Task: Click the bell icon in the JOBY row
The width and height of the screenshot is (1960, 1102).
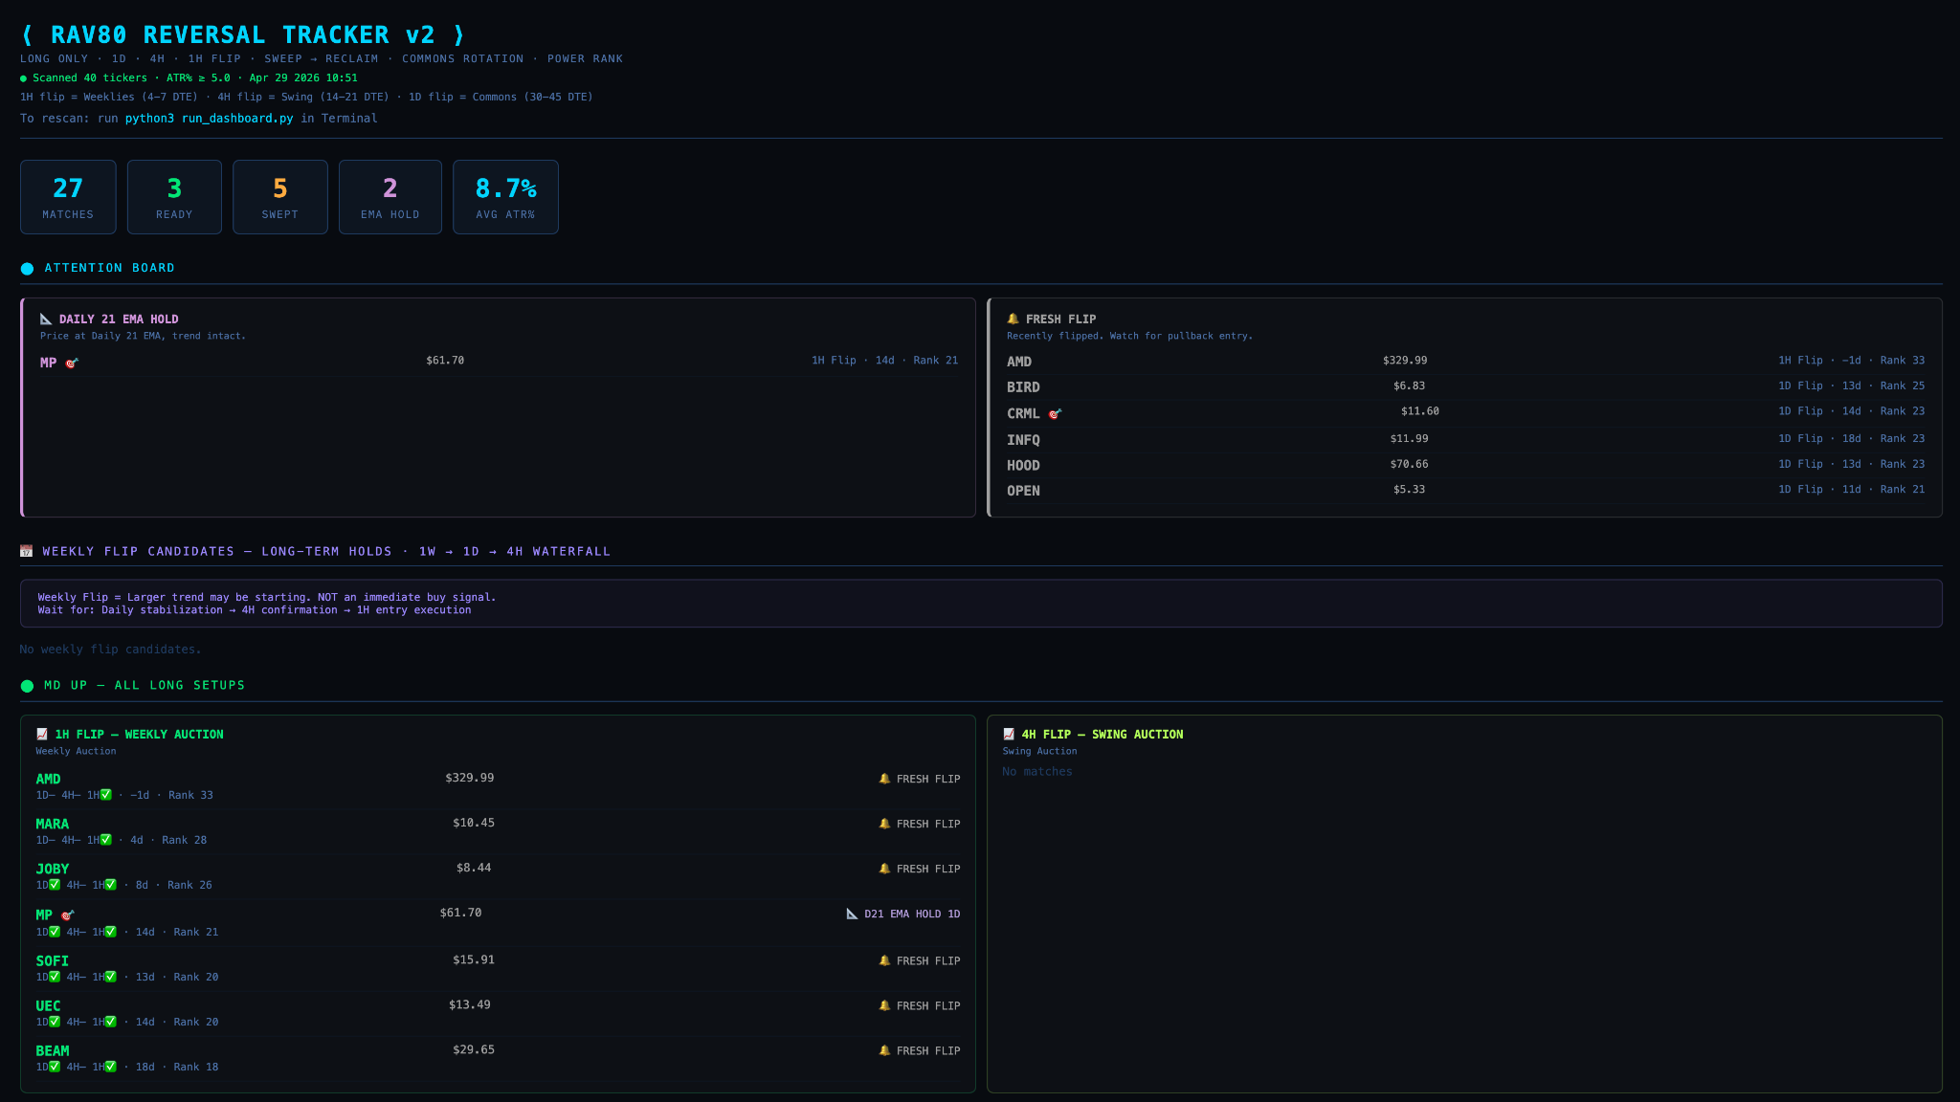Action: (x=884, y=869)
